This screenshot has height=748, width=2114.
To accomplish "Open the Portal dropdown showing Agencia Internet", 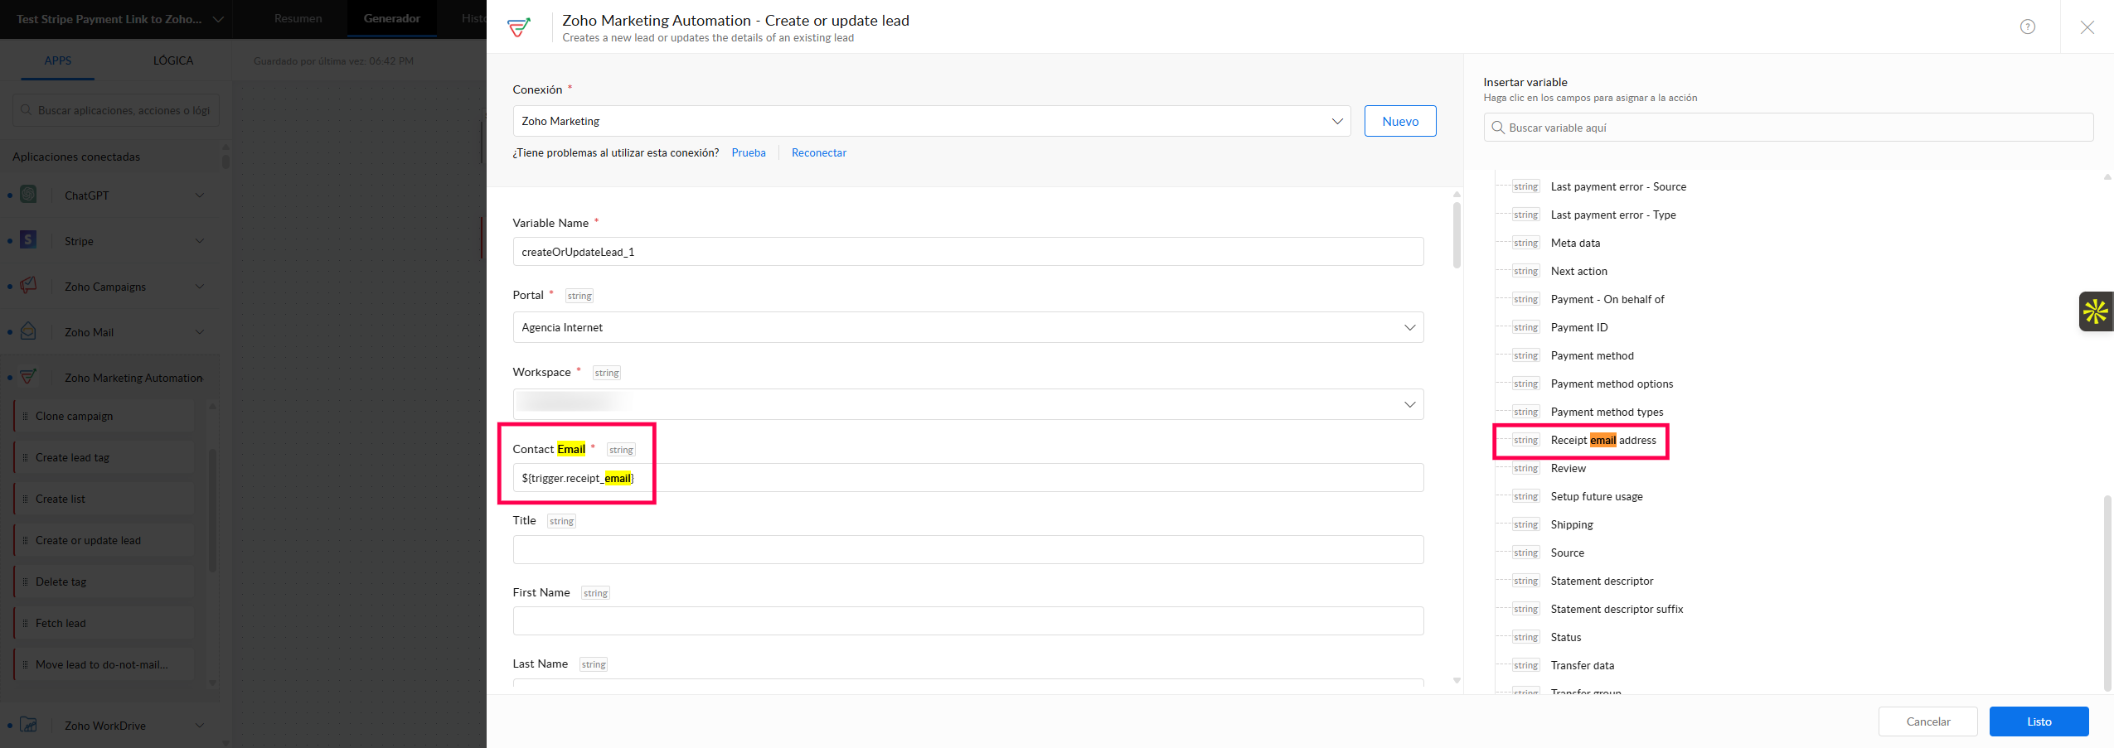I will 967,327.
